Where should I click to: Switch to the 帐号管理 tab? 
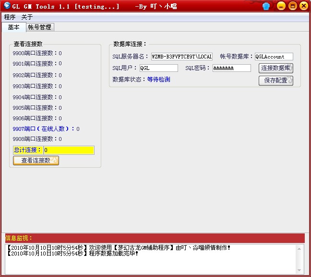(39, 27)
